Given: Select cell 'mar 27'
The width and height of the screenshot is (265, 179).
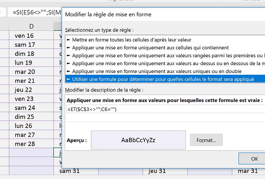Looking at the screenshot, I should click(x=31, y=135).
